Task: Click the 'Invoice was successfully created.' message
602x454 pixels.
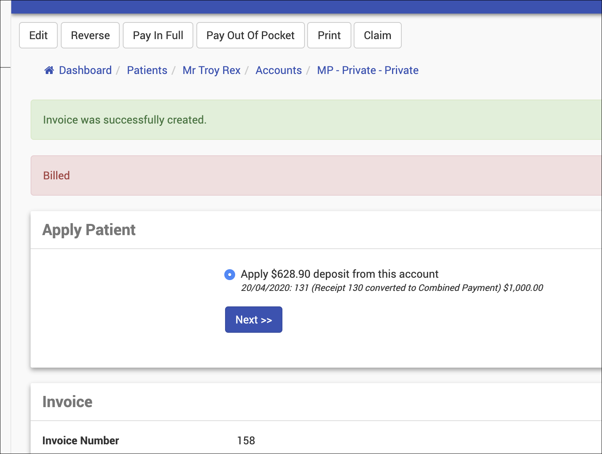Action: (x=125, y=120)
